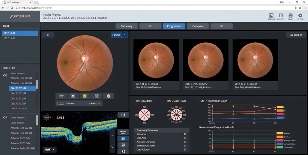308x155 pixels.
Task: Open fundus thumbnail from 11:50:33
Action: pyautogui.click(x=156, y=60)
